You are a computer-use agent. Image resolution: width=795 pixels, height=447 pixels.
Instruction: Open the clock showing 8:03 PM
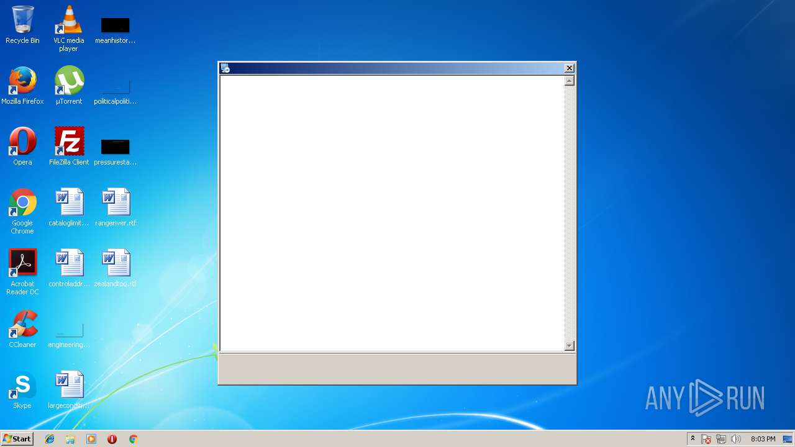tap(763, 439)
